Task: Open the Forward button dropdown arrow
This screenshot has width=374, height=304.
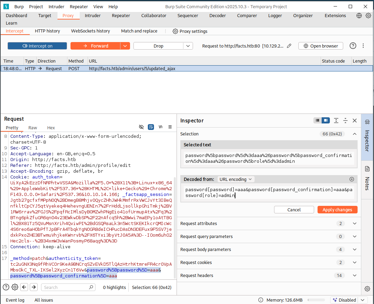Action: (x=125, y=46)
